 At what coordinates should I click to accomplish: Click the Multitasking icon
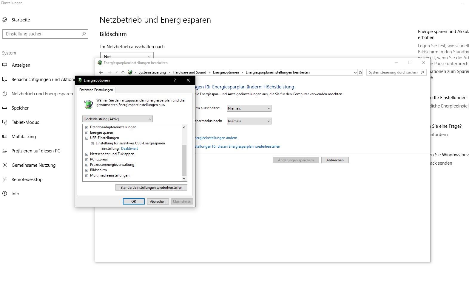5,136
